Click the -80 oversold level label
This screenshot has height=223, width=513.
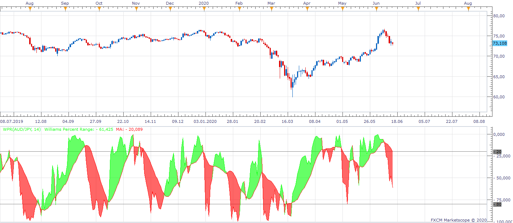[497, 204]
